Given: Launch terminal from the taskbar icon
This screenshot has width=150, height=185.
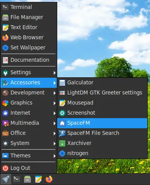Looking at the screenshot, I should tap(17, 179).
